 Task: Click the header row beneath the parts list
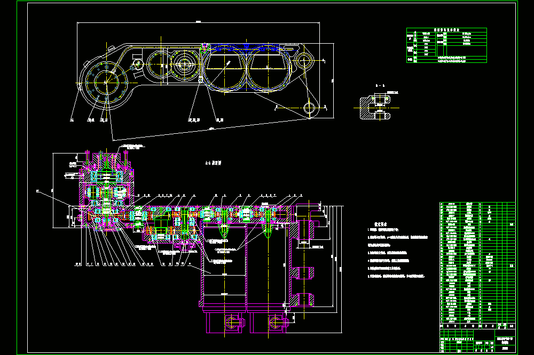477,326
